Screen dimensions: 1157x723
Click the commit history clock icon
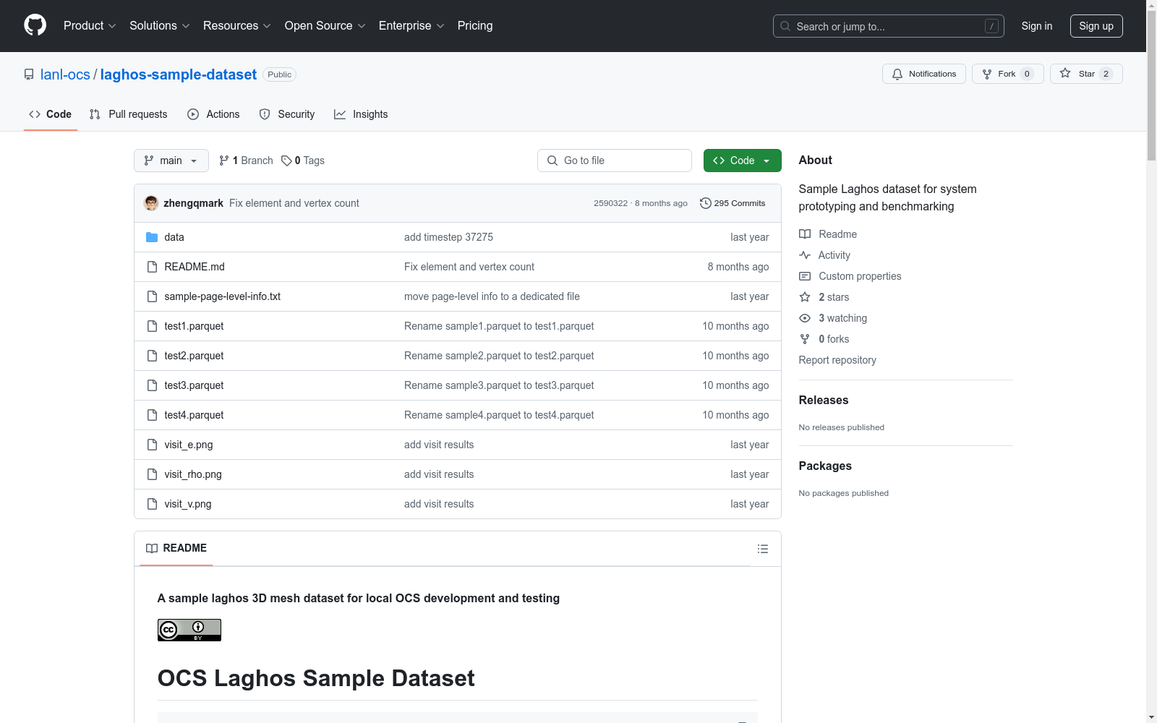point(706,203)
